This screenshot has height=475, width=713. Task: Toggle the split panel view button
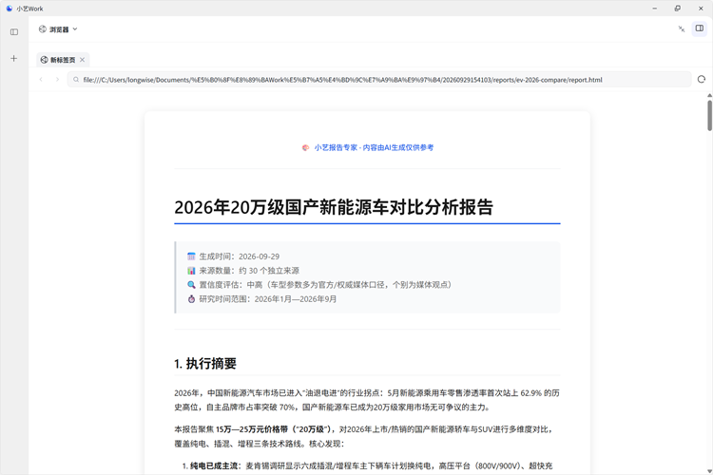click(x=700, y=28)
